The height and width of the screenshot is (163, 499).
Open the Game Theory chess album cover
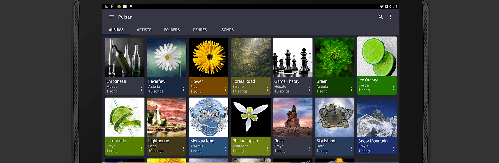tap(293, 57)
